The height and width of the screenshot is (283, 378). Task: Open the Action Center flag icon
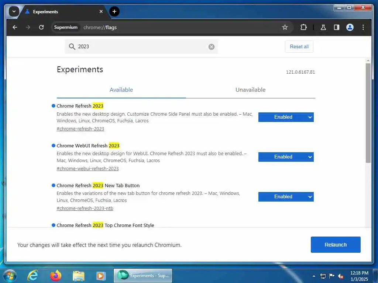tap(332, 276)
